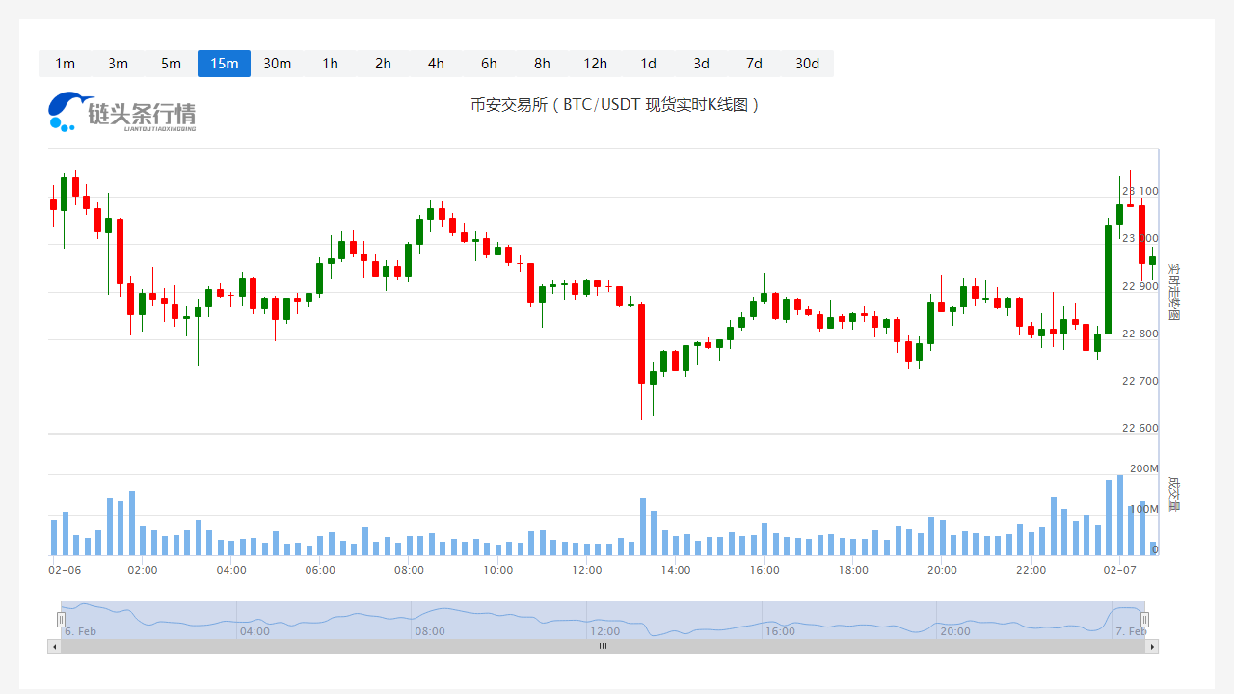Click the horizontal scrollbar thumb below the navigator
This screenshot has width=1234, height=694.
click(x=603, y=647)
